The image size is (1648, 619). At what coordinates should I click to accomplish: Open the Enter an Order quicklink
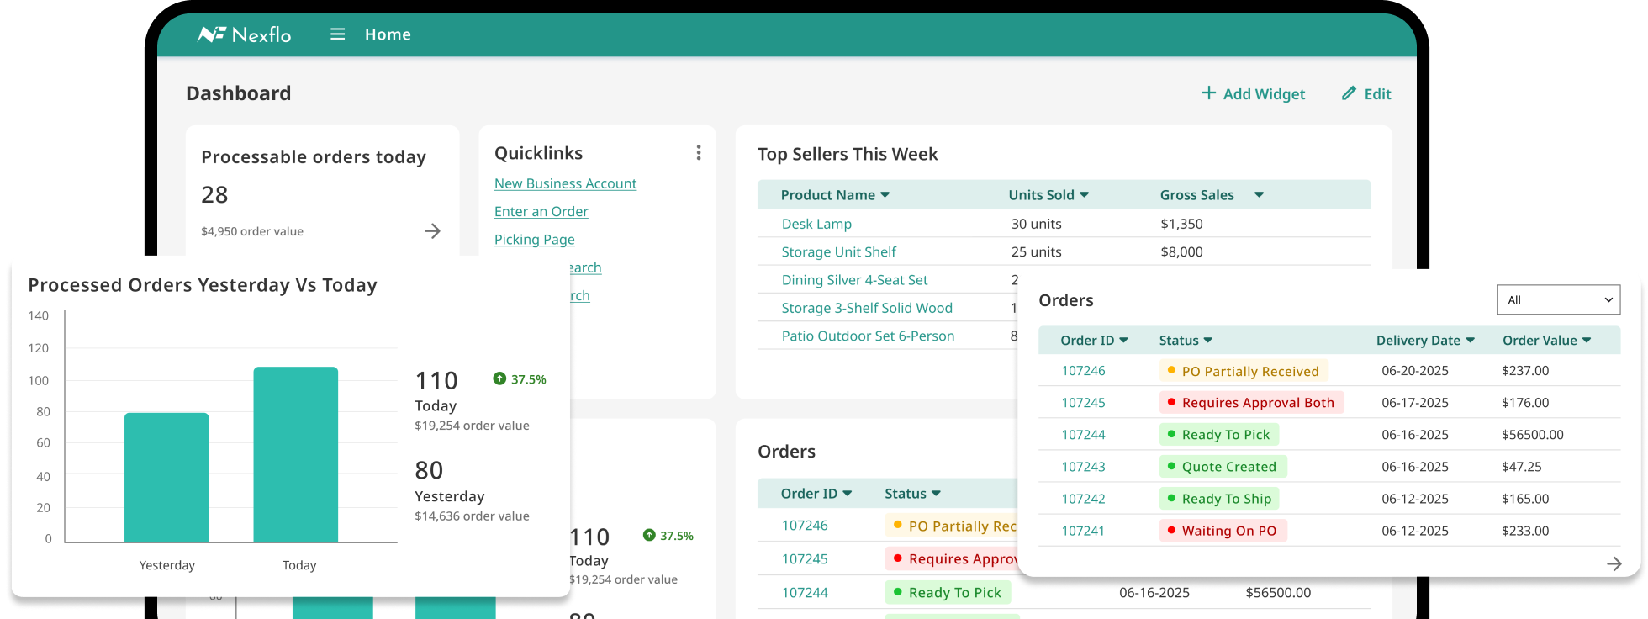pyautogui.click(x=541, y=211)
